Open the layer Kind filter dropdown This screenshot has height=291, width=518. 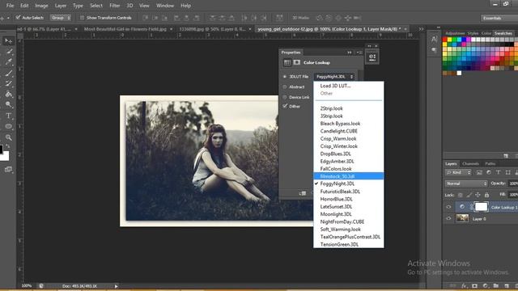pyautogui.click(x=458, y=172)
